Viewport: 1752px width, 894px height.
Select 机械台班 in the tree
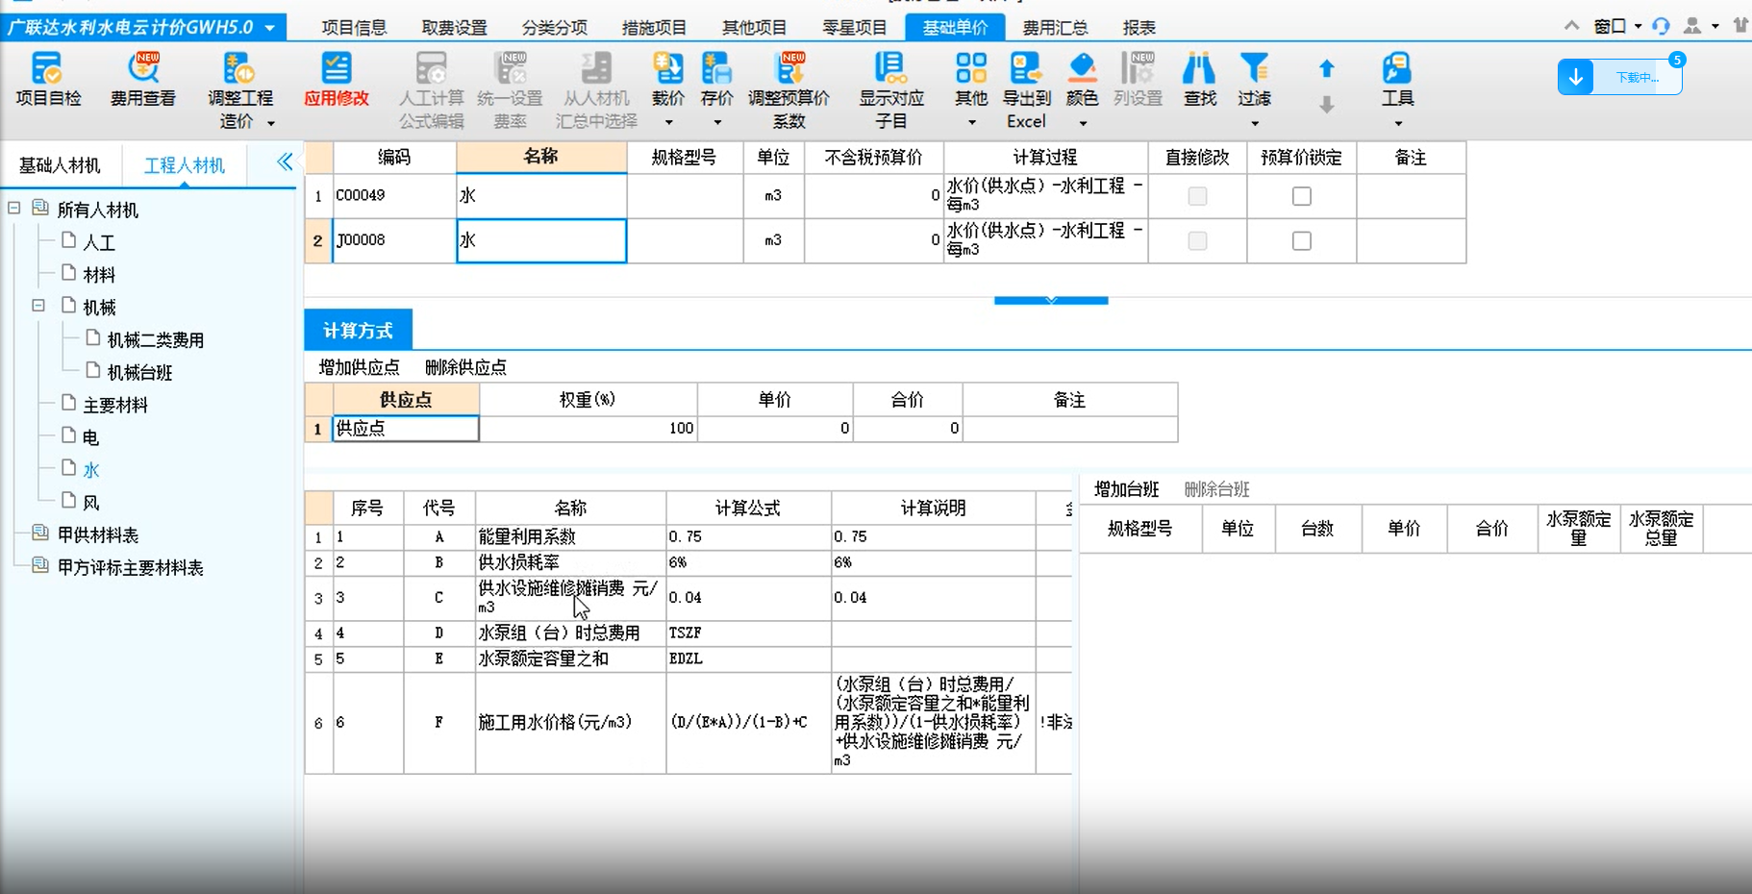139,372
